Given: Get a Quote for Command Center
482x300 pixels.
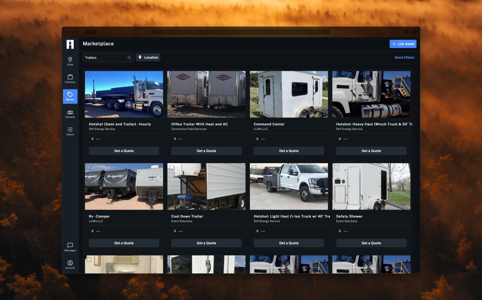Looking at the screenshot, I should [x=289, y=151].
